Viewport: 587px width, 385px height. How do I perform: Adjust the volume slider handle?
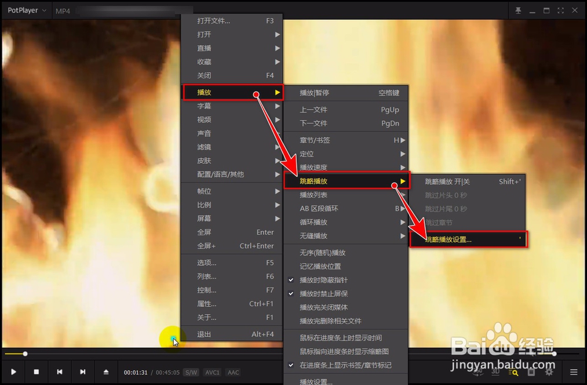(554, 353)
